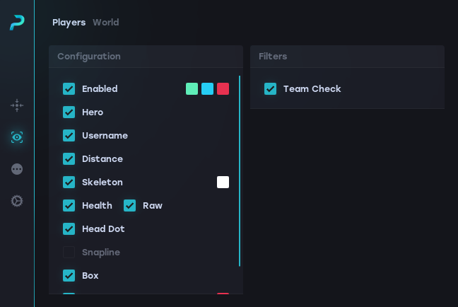
Task: Open the settings gear icon in the sidebar
Action: (17, 201)
